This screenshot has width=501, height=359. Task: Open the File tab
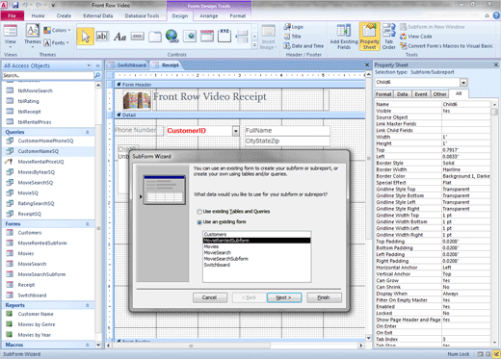(x=12, y=15)
